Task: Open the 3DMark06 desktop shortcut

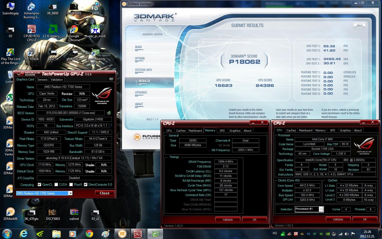Action: point(10,214)
